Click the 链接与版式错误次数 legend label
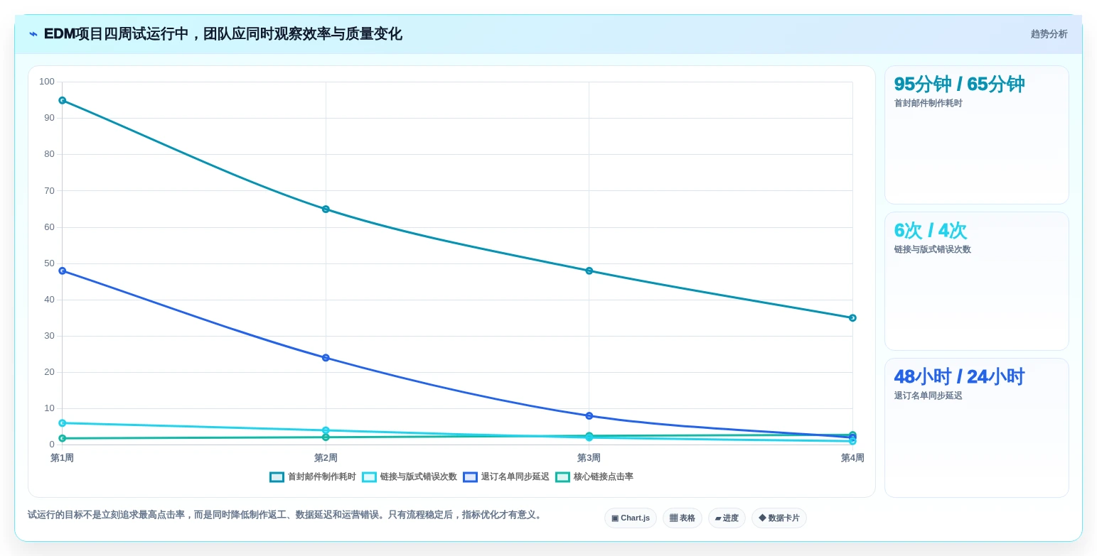This screenshot has height=556, width=1097. tap(418, 477)
